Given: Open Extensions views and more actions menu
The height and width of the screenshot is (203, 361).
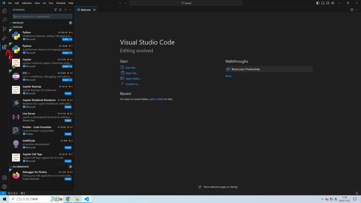Looking at the screenshot, I should 70,10.
